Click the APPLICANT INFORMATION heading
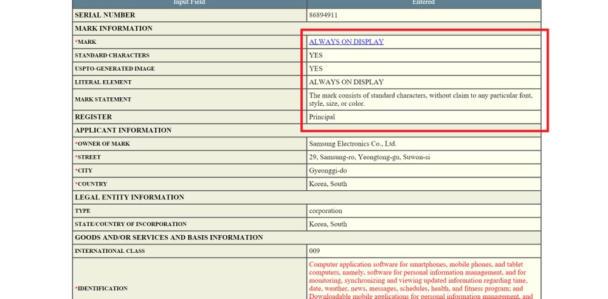Image resolution: width=608 pixels, height=299 pixels. 123,130
